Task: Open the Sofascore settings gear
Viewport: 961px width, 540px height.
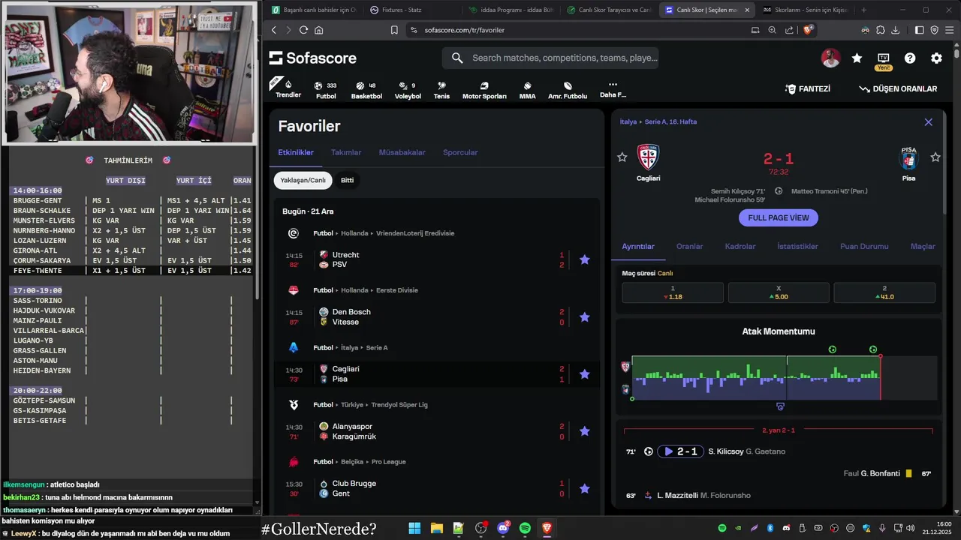Action: [x=936, y=58]
